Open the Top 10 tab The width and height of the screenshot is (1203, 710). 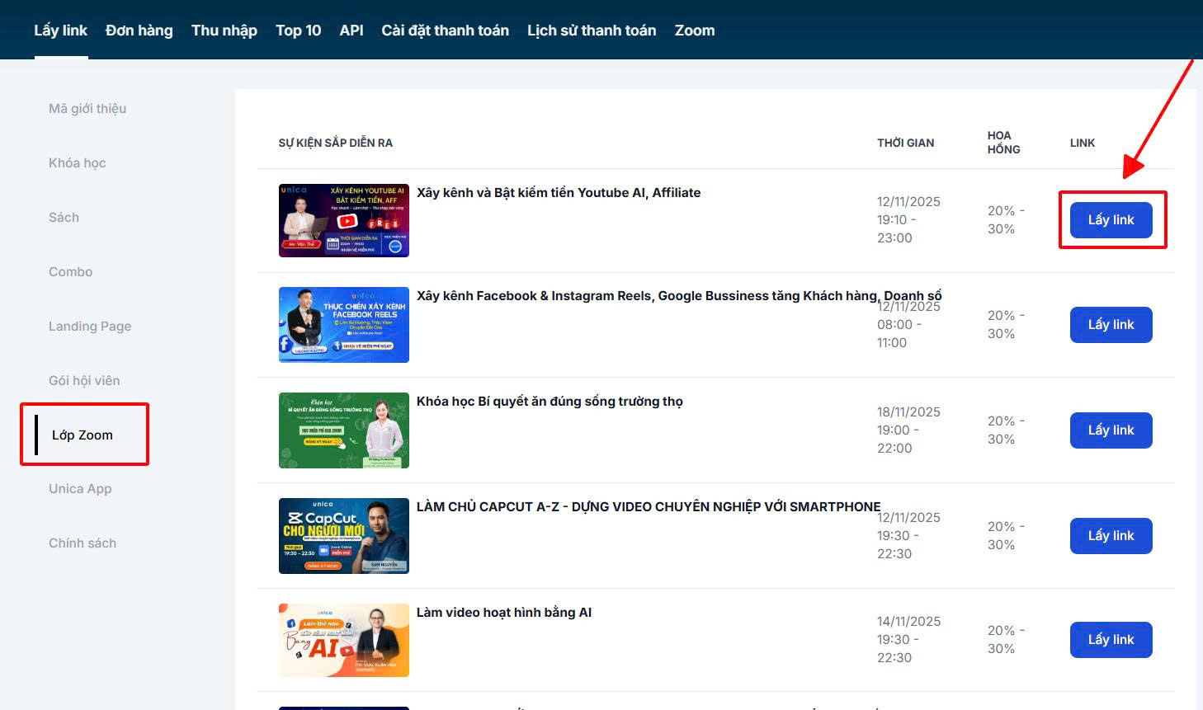[x=298, y=31]
